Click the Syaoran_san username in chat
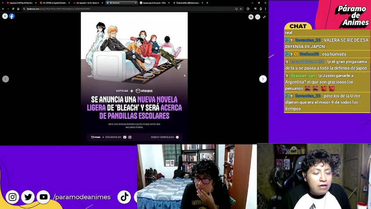This screenshot has width=371, height=209. point(303,75)
